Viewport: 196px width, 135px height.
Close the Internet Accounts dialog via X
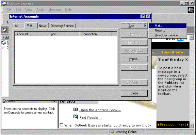148,16
